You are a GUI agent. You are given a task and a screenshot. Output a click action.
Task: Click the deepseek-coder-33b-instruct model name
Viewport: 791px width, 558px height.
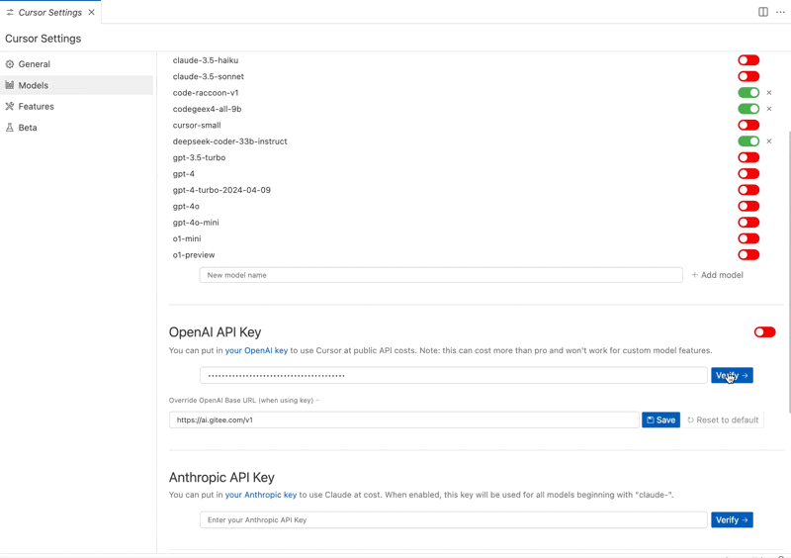pos(229,141)
